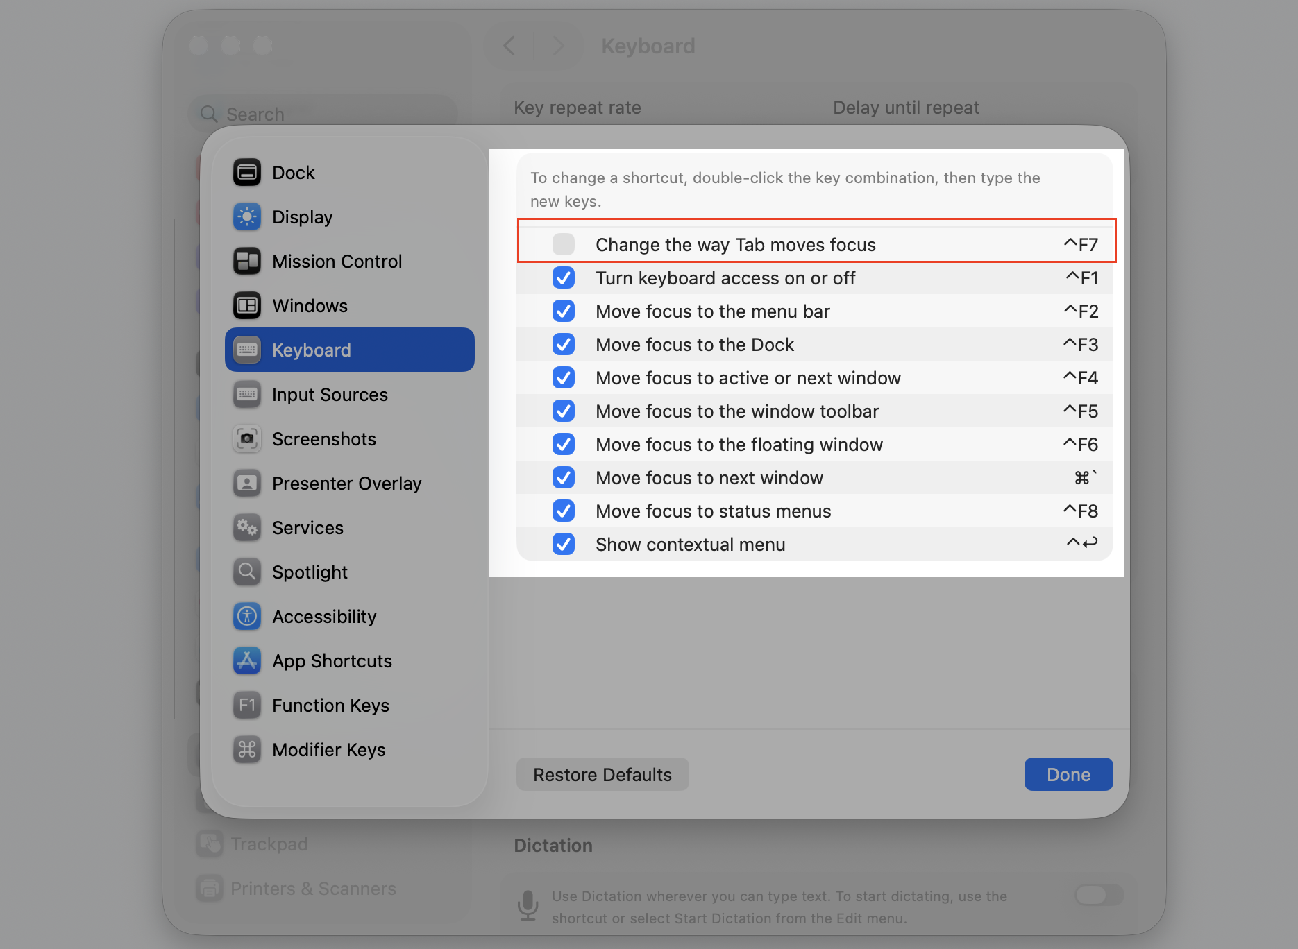This screenshot has width=1298, height=949.
Task: Click the ^F7 key combination
Action: [1081, 245]
